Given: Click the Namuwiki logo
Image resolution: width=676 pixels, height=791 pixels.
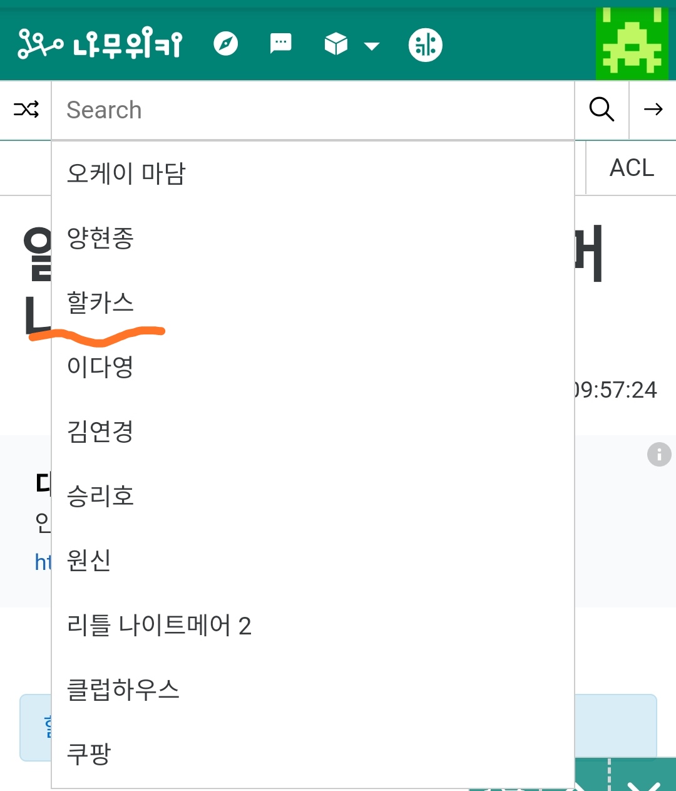Looking at the screenshot, I should pos(100,44).
